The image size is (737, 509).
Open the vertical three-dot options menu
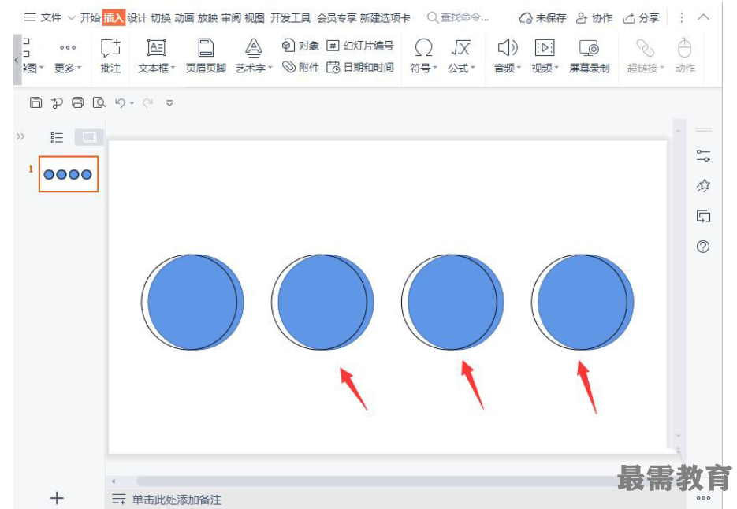point(682,18)
